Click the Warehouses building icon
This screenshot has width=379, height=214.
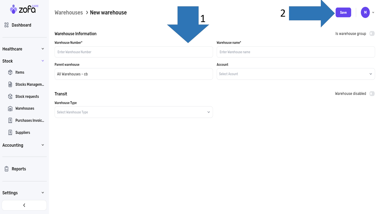pyautogui.click(x=10, y=108)
